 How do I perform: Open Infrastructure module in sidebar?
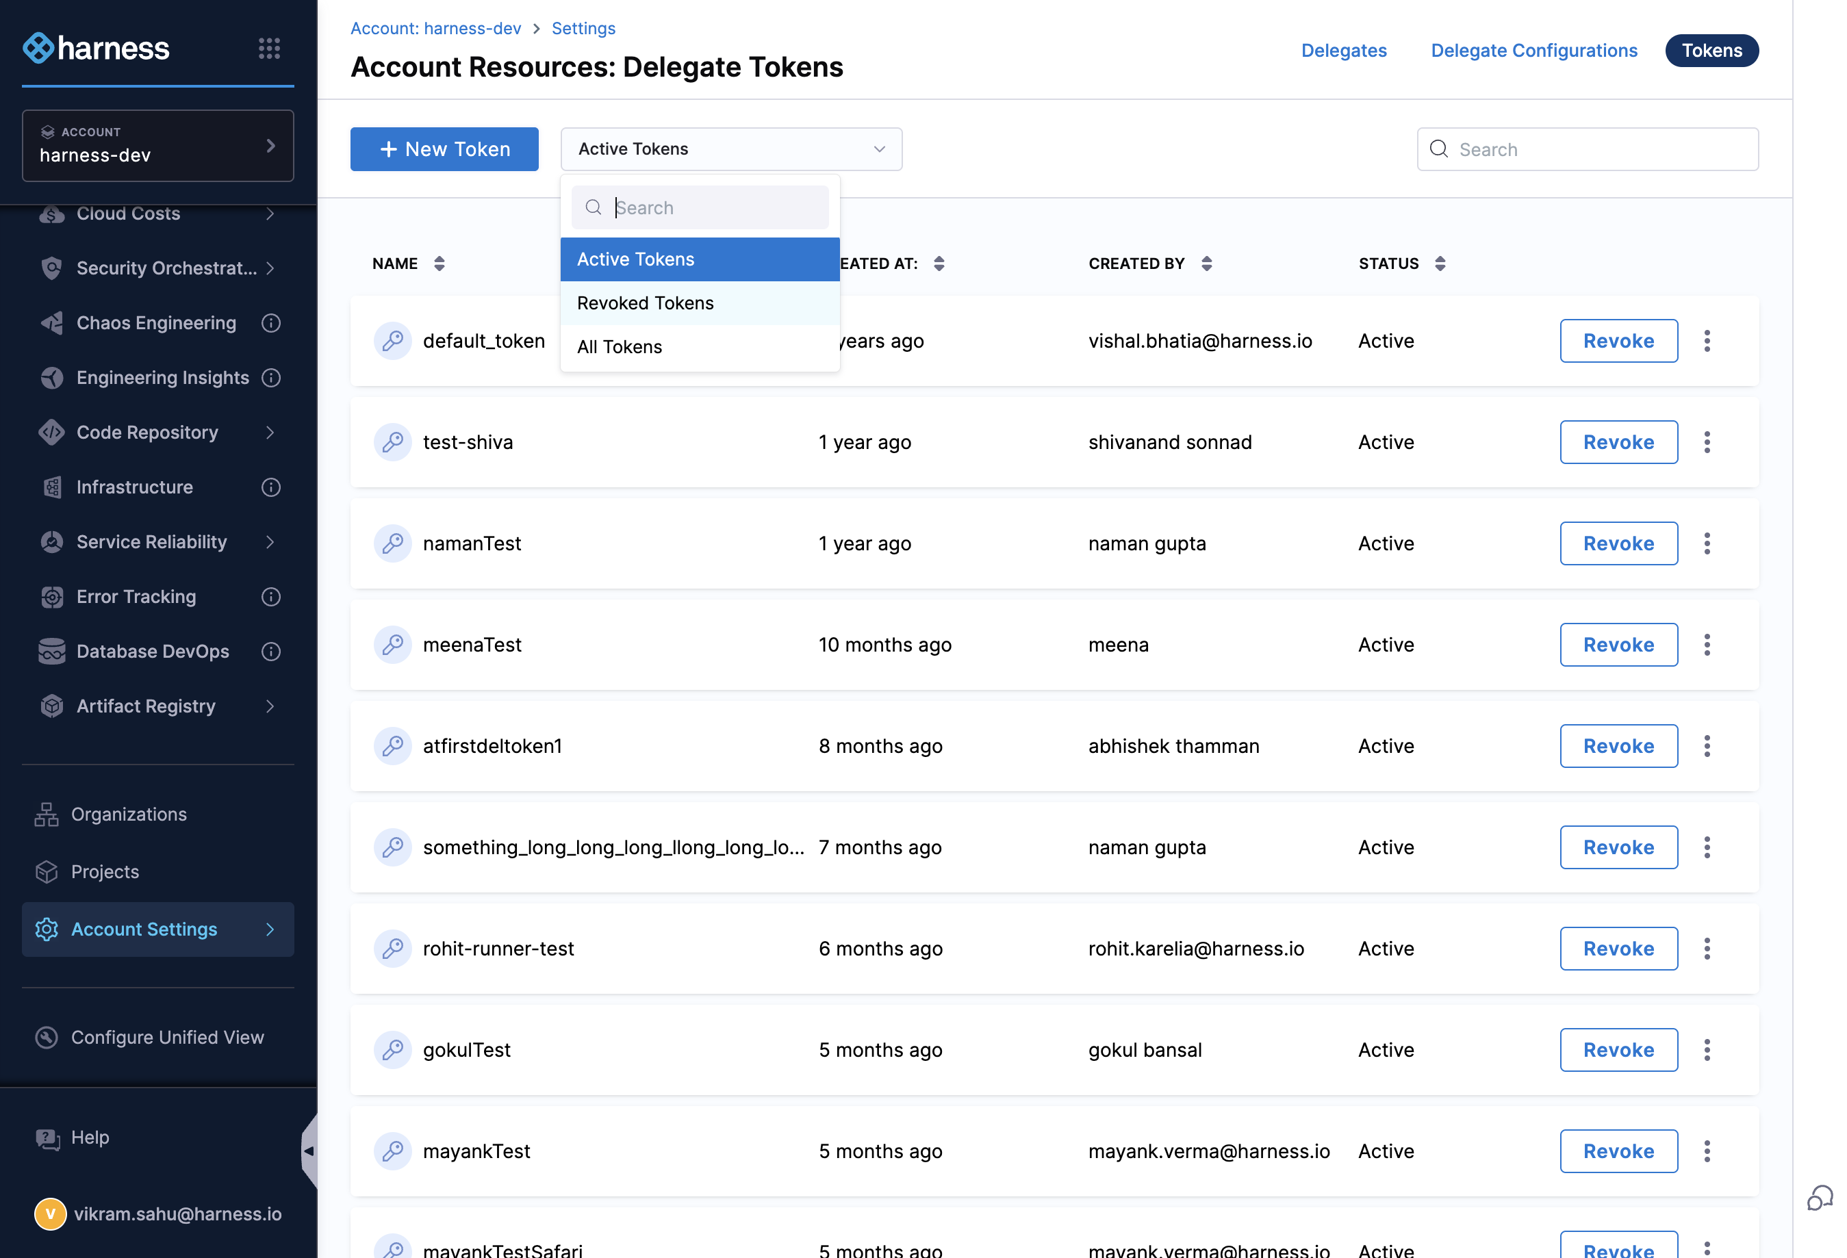pyautogui.click(x=134, y=487)
